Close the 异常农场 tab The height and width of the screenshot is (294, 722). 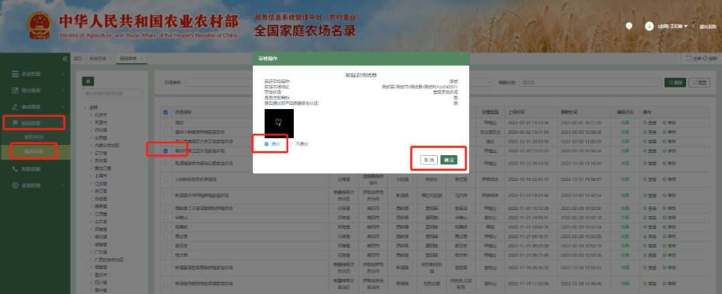[110, 58]
